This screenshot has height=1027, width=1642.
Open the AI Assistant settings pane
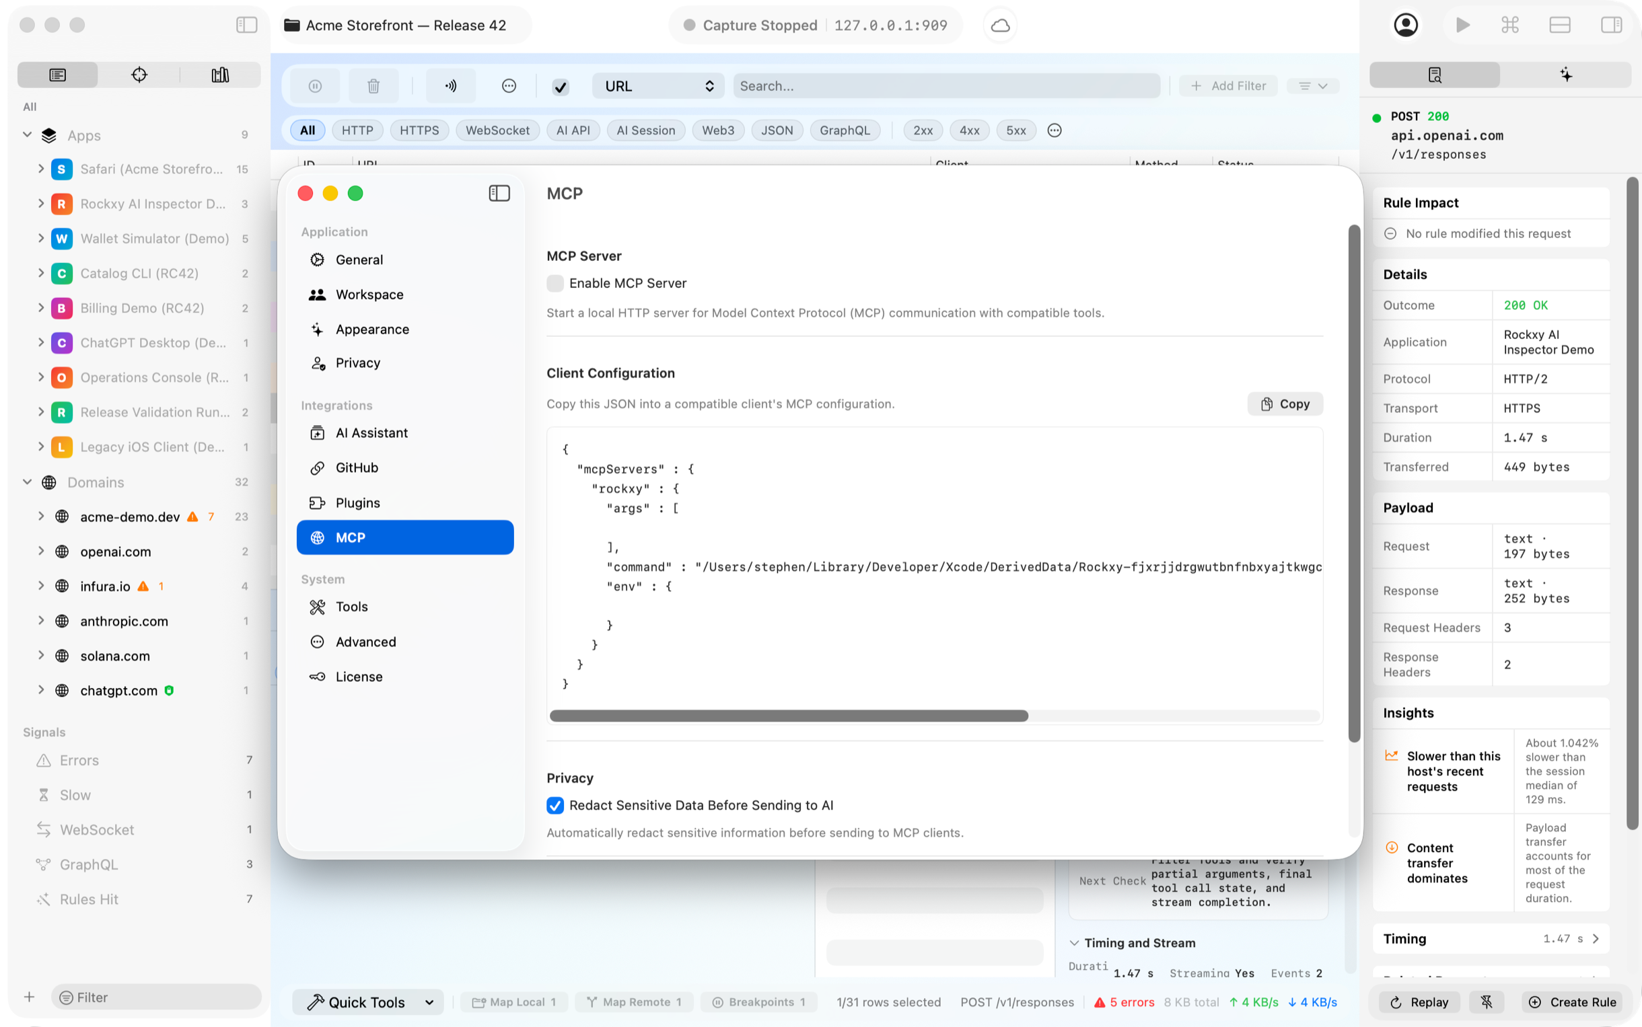click(405, 432)
